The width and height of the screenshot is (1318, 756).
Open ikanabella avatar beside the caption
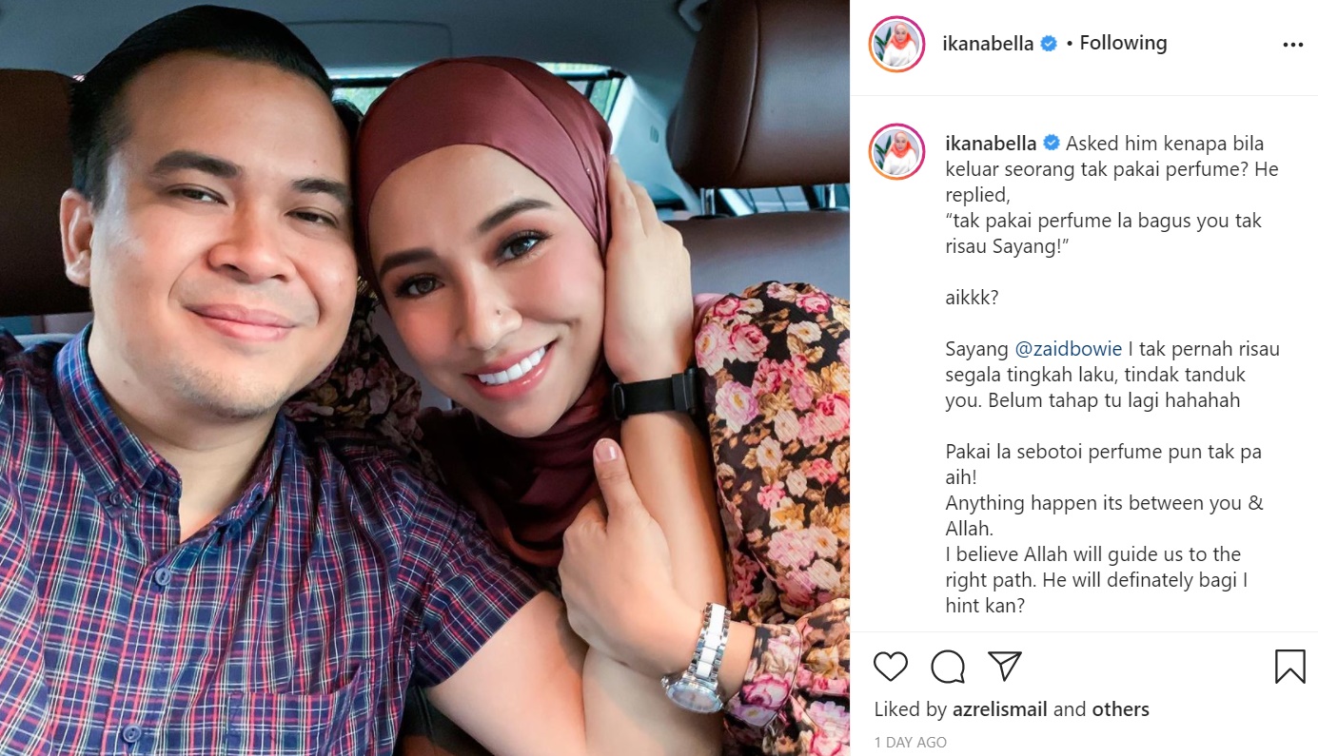tap(896, 151)
